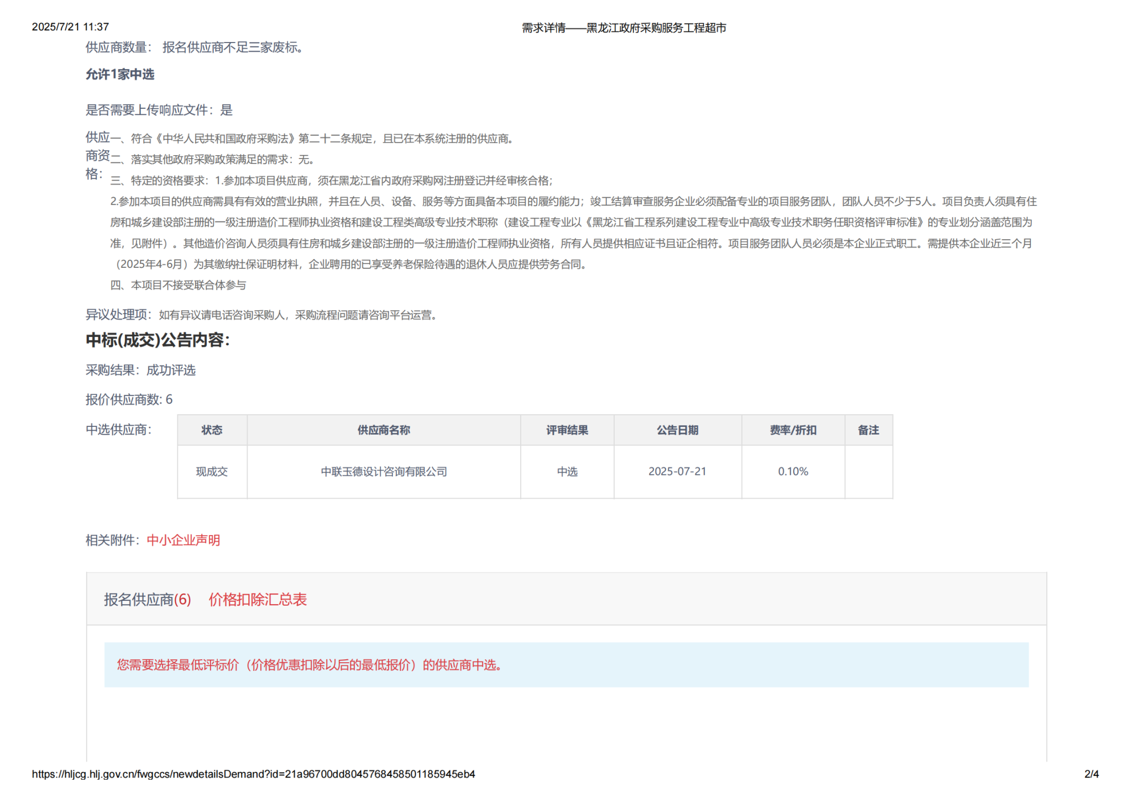Viewport: 1132px width, 799px height.
Task: Click the 评审结果 column header
Action: pos(567,430)
